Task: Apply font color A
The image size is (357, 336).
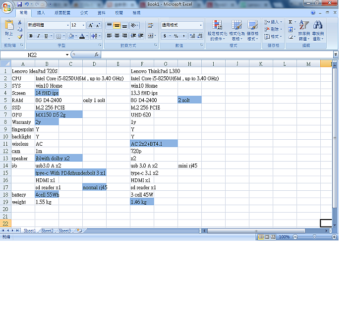Action: tap(82, 36)
